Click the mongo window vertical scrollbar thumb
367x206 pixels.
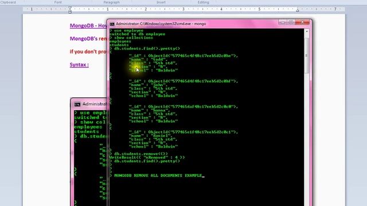(x=307, y=56)
